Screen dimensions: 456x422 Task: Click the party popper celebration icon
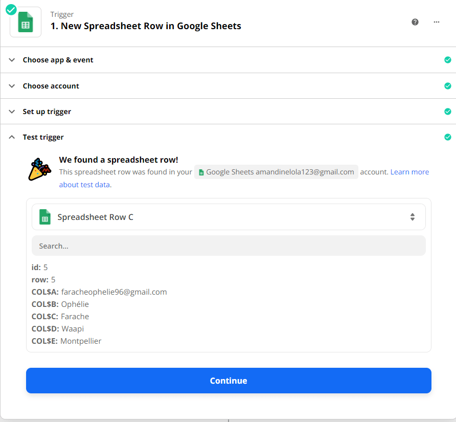point(39,169)
